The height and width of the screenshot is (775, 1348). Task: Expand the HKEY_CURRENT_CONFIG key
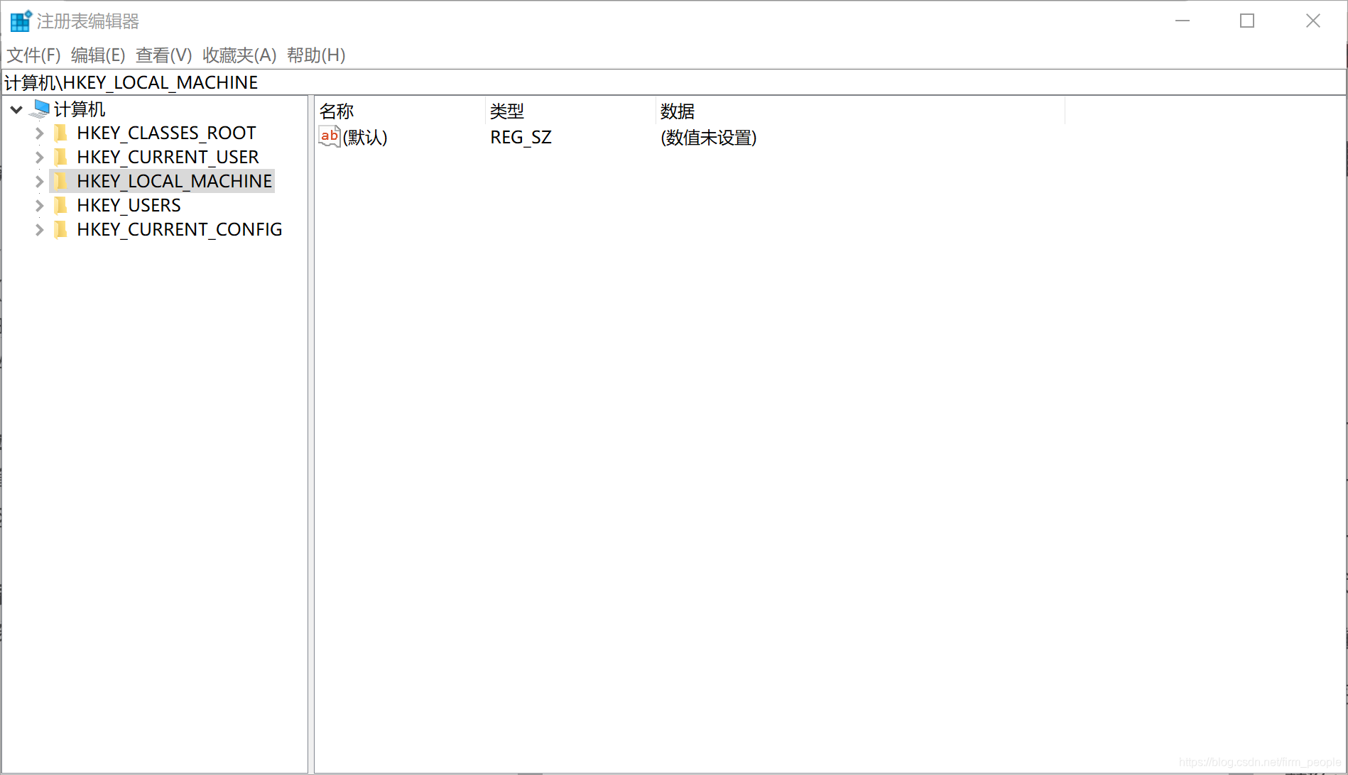[x=40, y=229]
